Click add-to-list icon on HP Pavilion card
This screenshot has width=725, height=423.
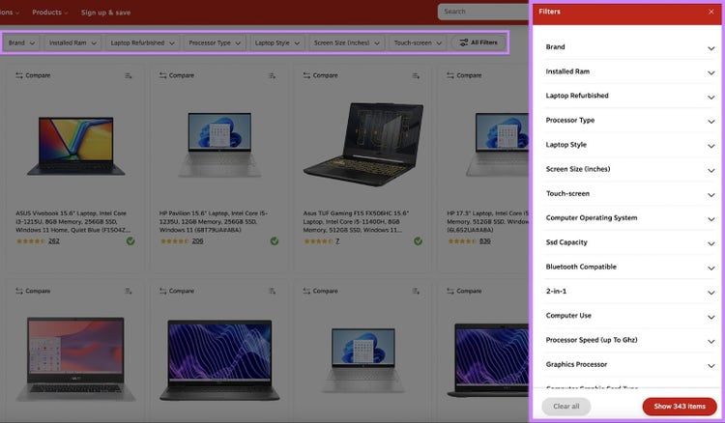[x=272, y=75]
